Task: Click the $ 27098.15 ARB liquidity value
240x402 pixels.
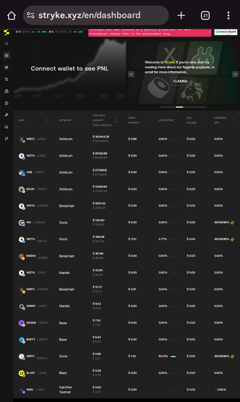Action: (x=100, y=170)
